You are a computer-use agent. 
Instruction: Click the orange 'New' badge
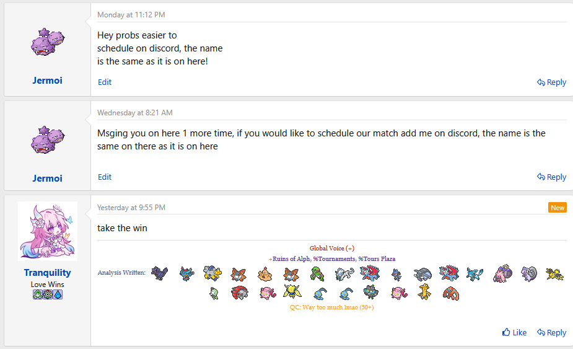point(558,208)
